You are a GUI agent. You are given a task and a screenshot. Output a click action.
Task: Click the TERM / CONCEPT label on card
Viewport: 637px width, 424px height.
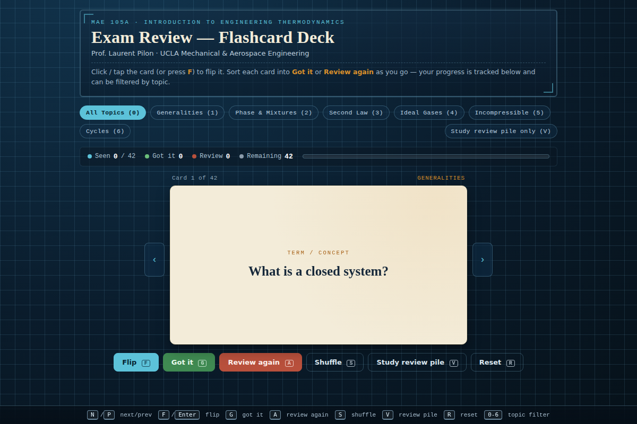318,253
